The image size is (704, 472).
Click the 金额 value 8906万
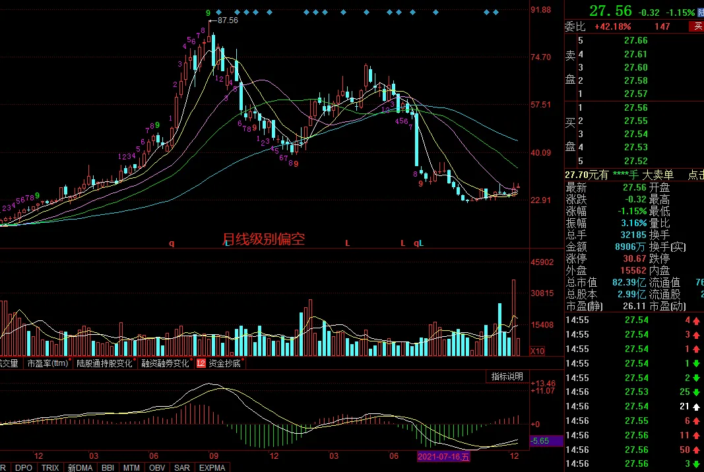[x=630, y=247]
